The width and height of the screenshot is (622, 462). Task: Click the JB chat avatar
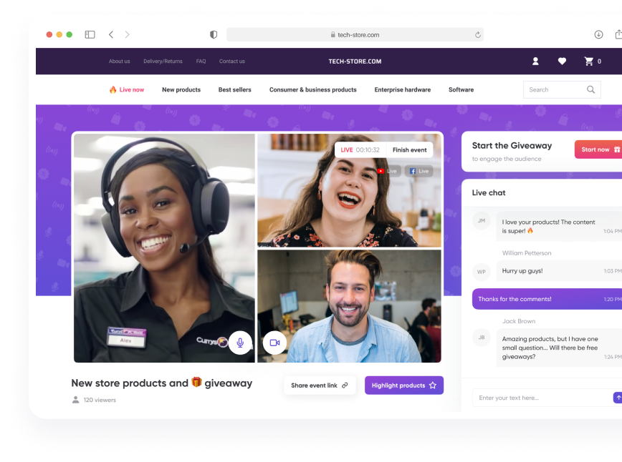pyautogui.click(x=481, y=338)
